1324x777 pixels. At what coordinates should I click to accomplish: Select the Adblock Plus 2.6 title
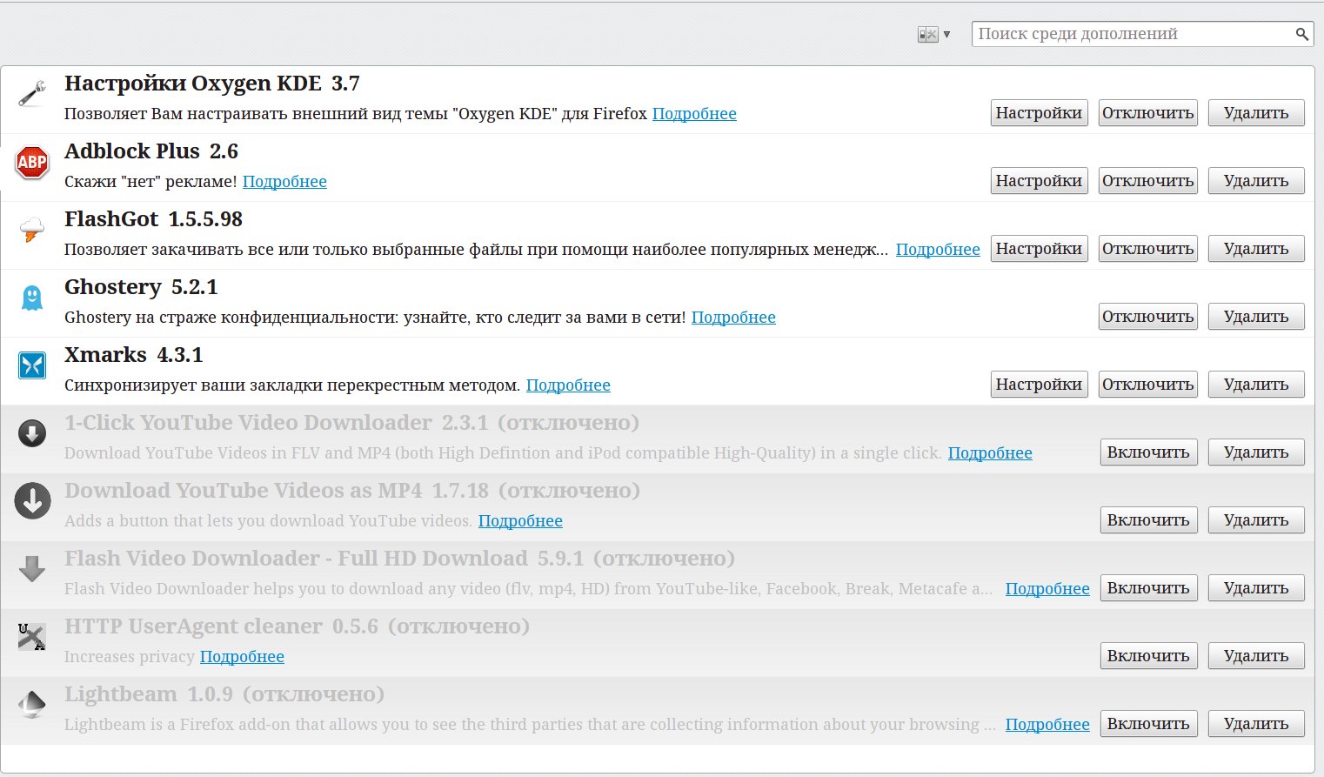point(151,151)
